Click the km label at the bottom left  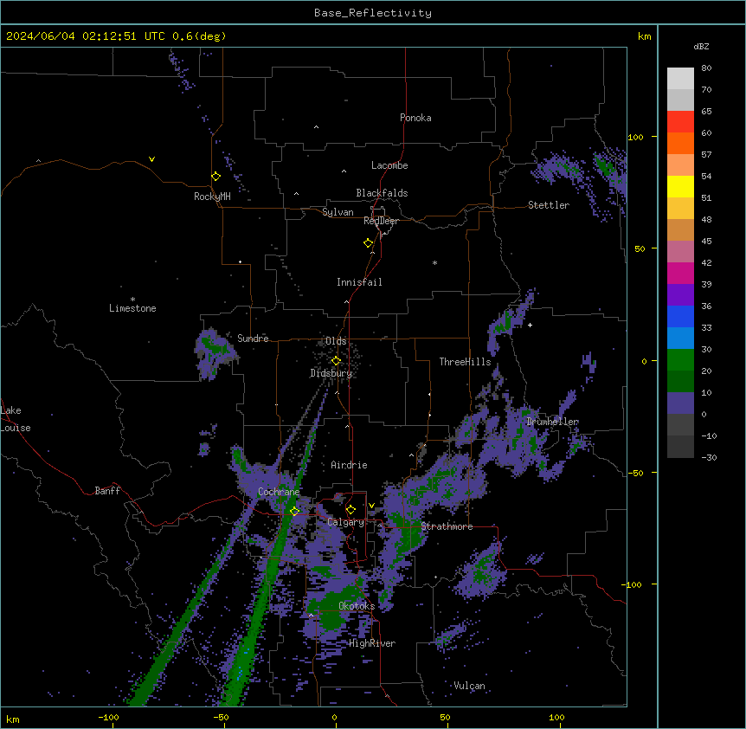click(13, 719)
